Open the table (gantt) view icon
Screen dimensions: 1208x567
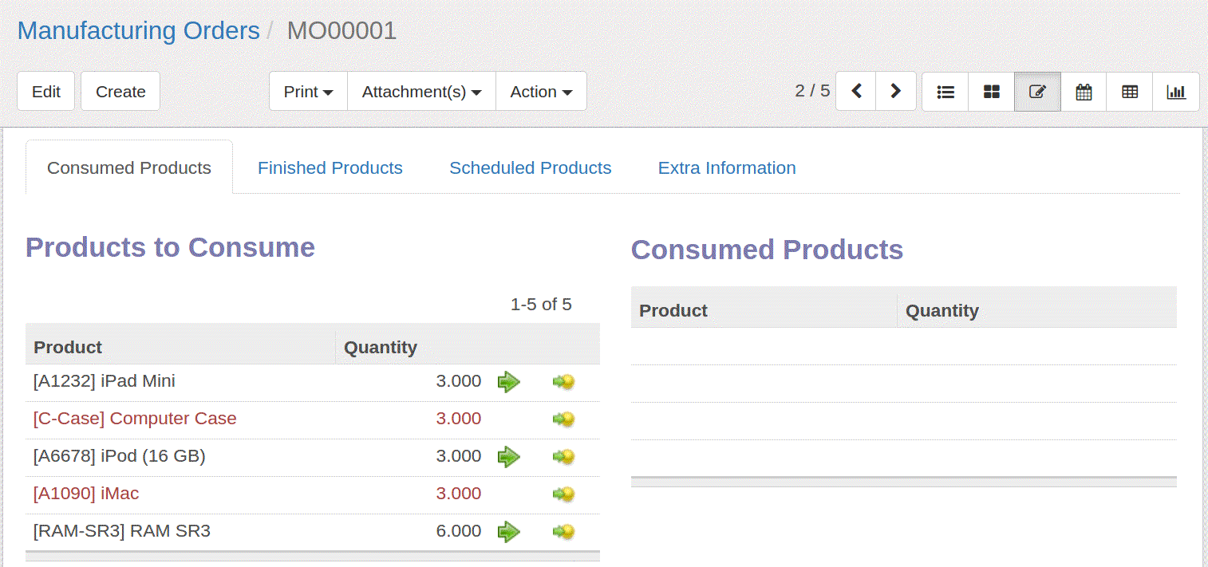click(1130, 92)
